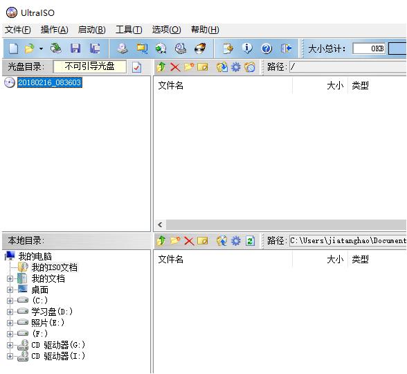Image resolution: width=407 pixels, height=374 pixels.
Task: Click the Make CD/DVD image drive icon
Action: click(x=122, y=48)
